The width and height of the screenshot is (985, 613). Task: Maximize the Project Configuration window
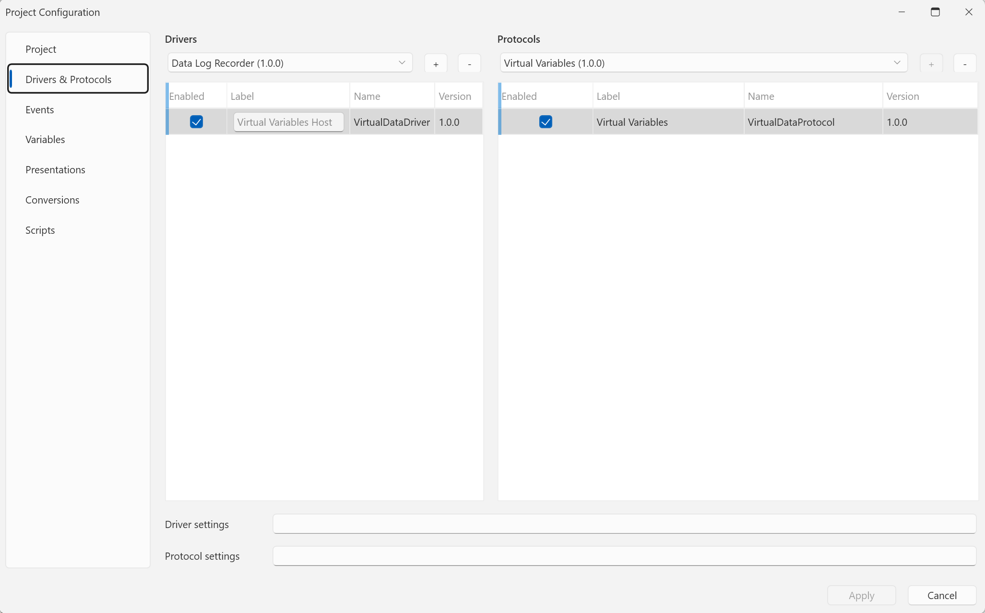[935, 12]
